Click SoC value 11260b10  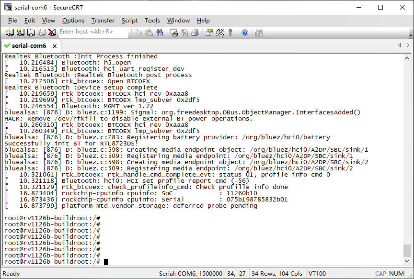pos(241,193)
